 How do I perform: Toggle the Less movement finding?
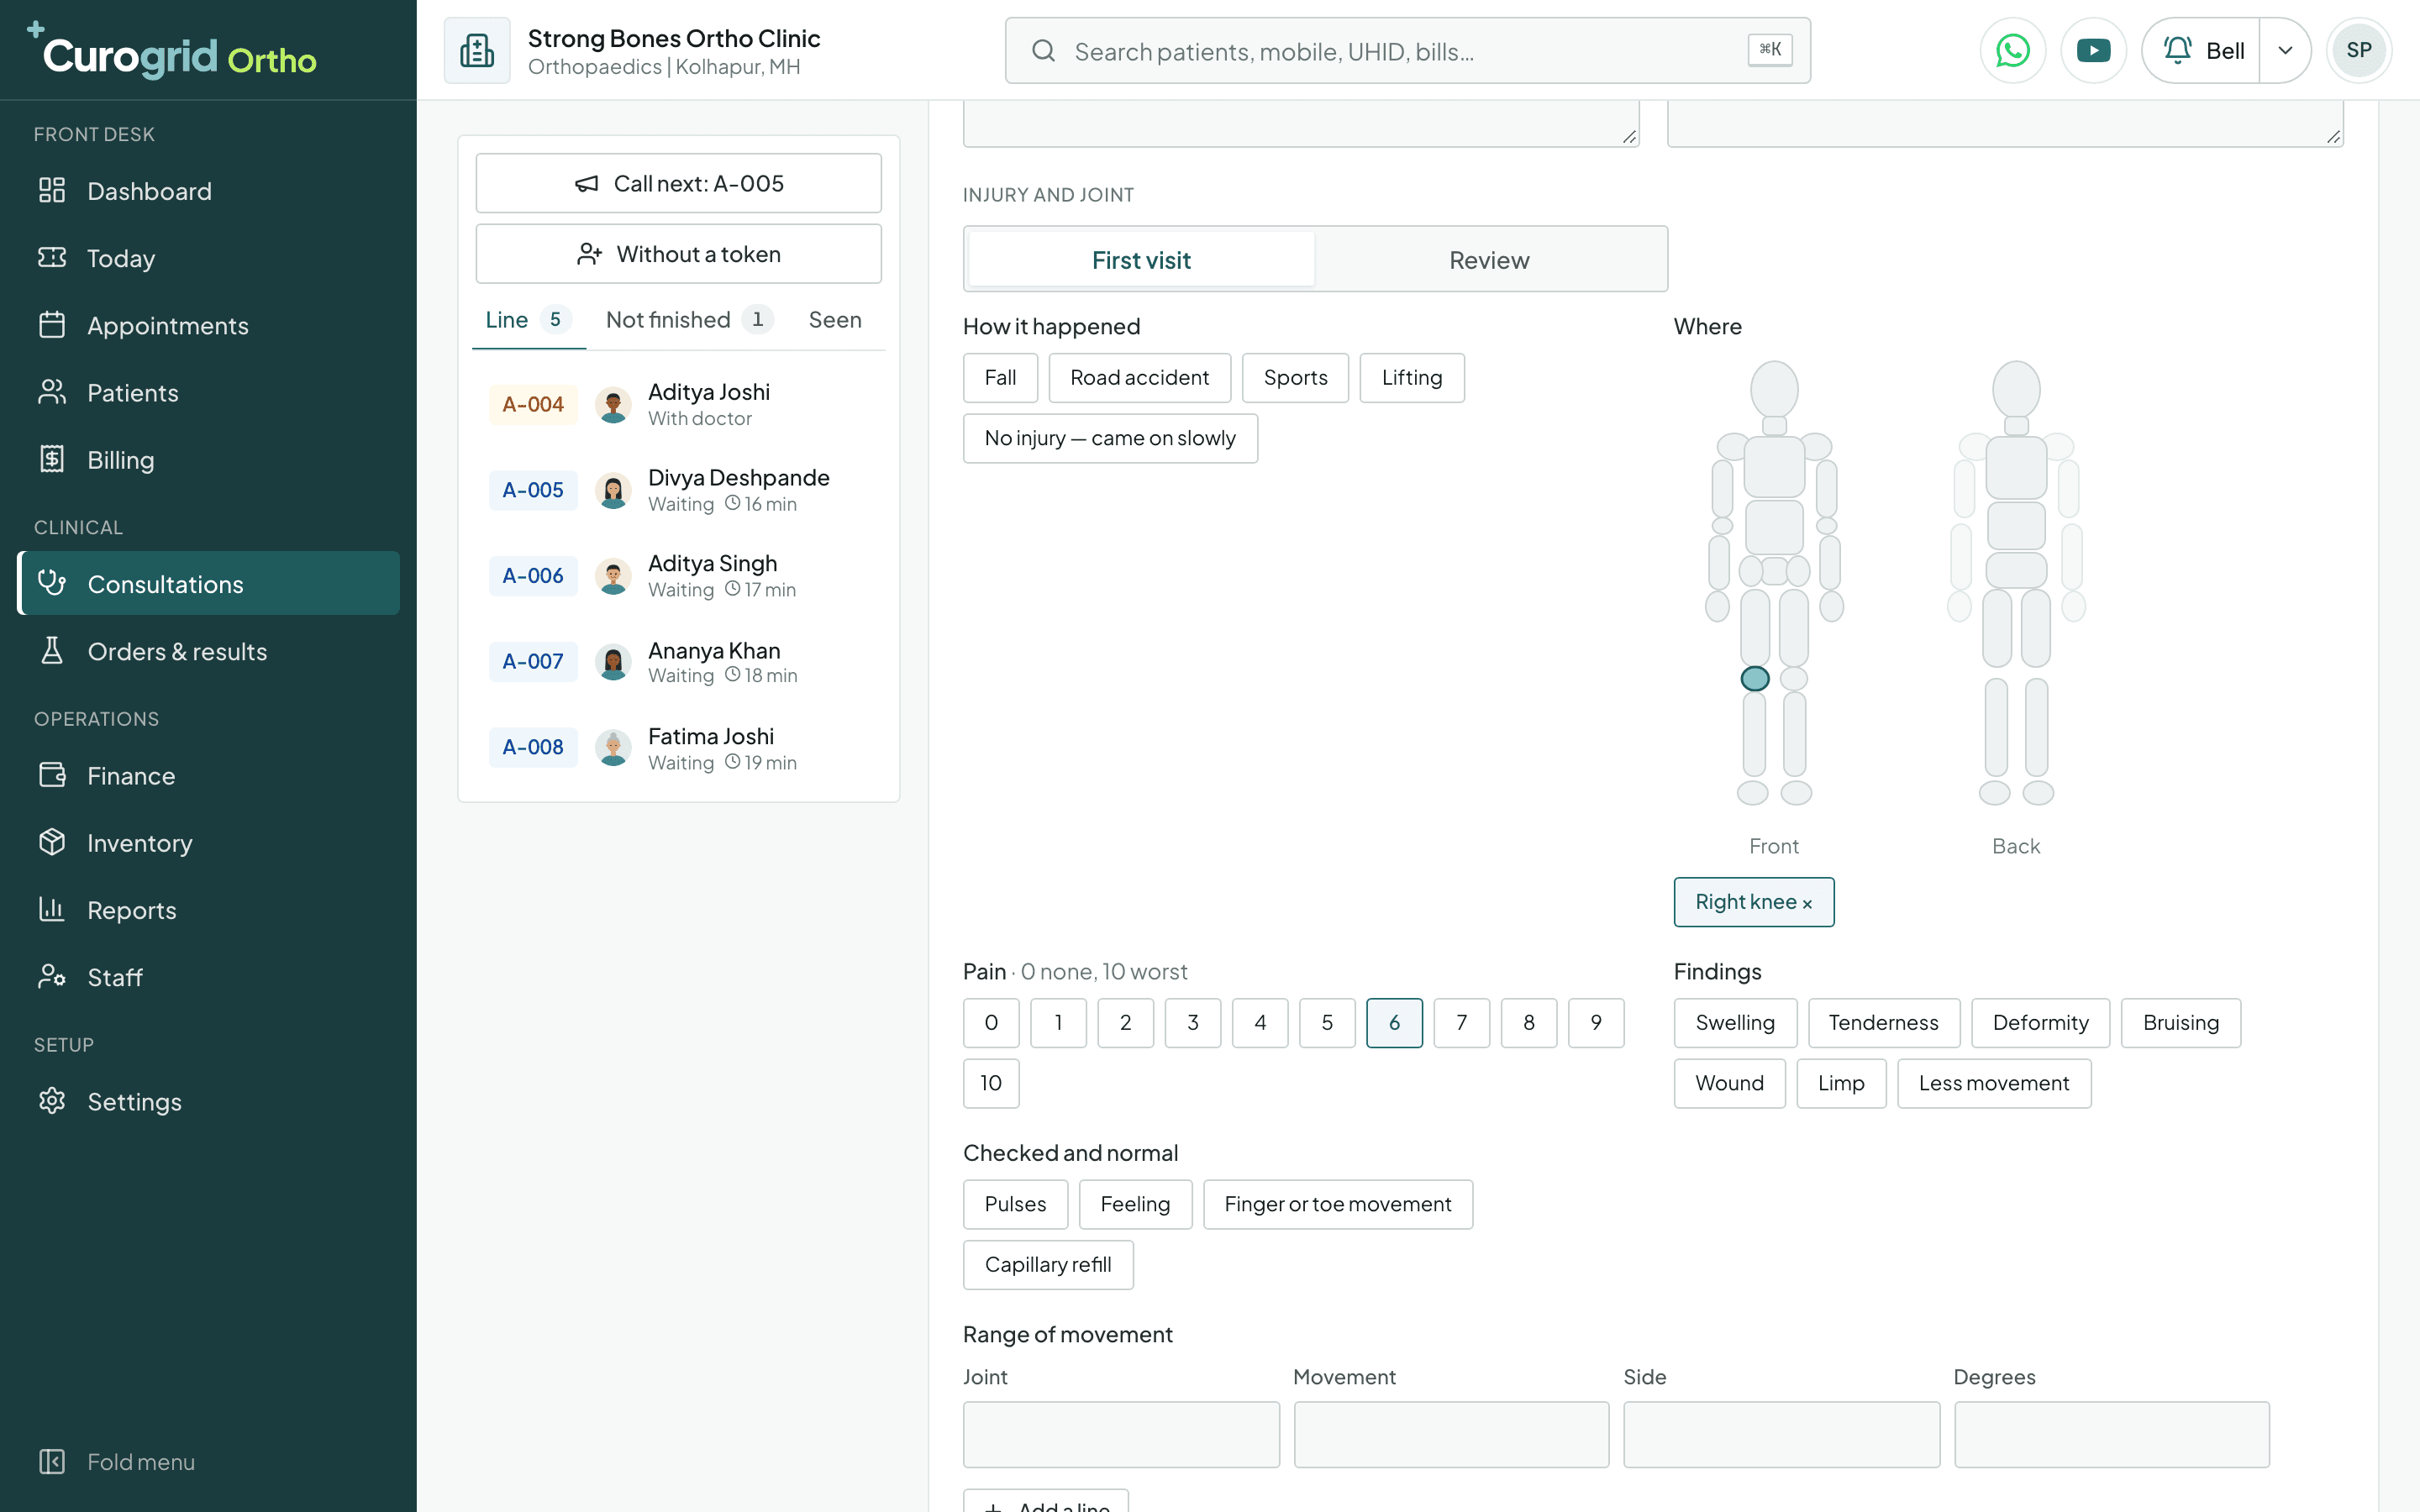[1994, 1083]
